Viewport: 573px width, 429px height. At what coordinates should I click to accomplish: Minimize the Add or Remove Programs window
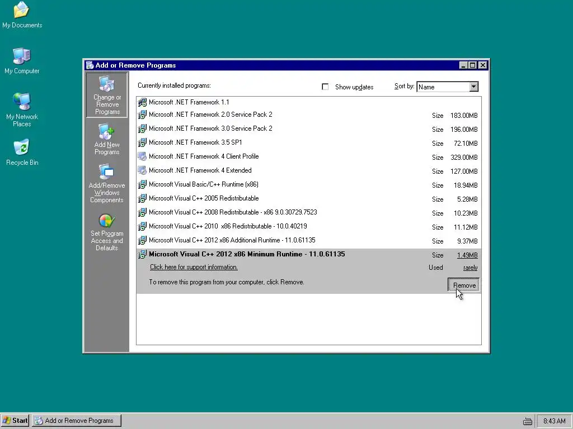click(x=463, y=65)
